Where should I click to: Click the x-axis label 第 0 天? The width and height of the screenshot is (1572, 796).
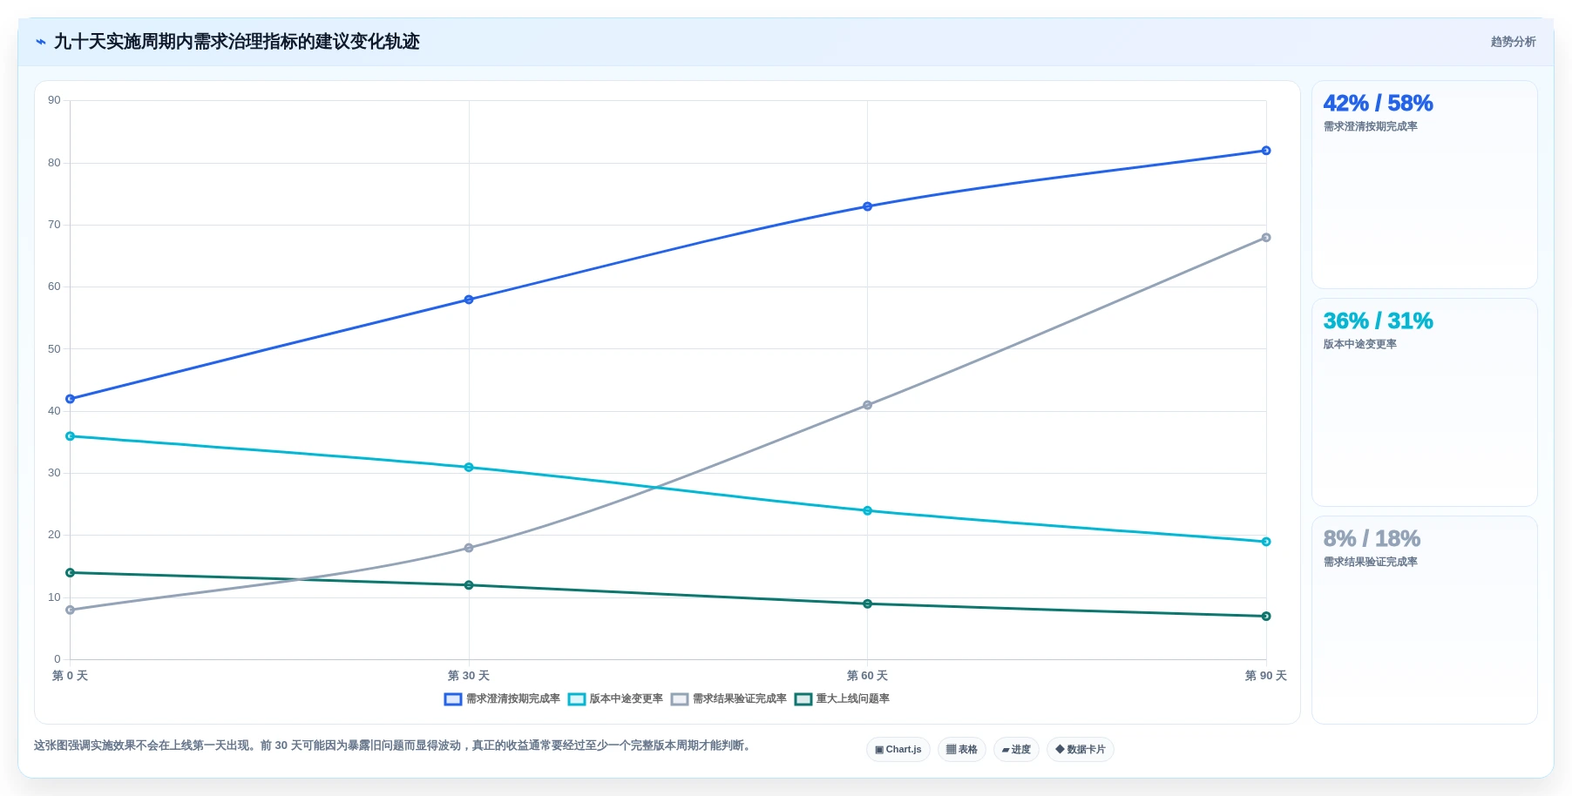[x=71, y=676]
